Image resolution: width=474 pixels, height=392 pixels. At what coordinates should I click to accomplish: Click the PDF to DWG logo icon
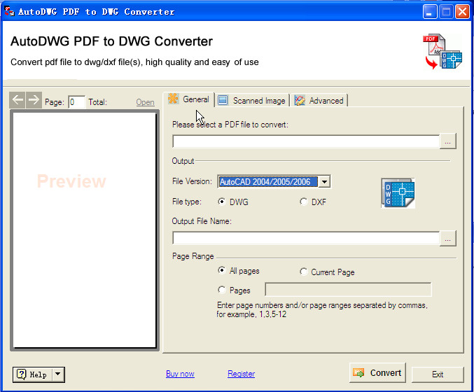point(442,52)
